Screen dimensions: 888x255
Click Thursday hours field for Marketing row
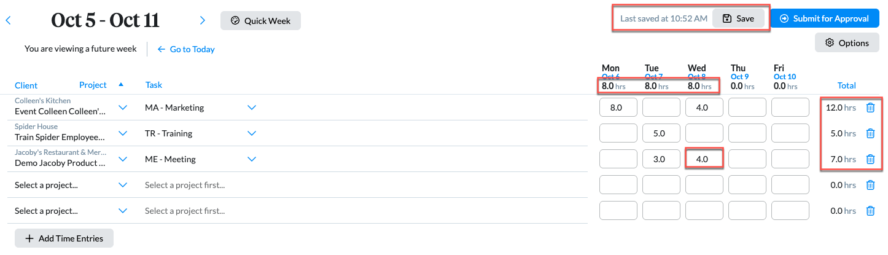[747, 108]
